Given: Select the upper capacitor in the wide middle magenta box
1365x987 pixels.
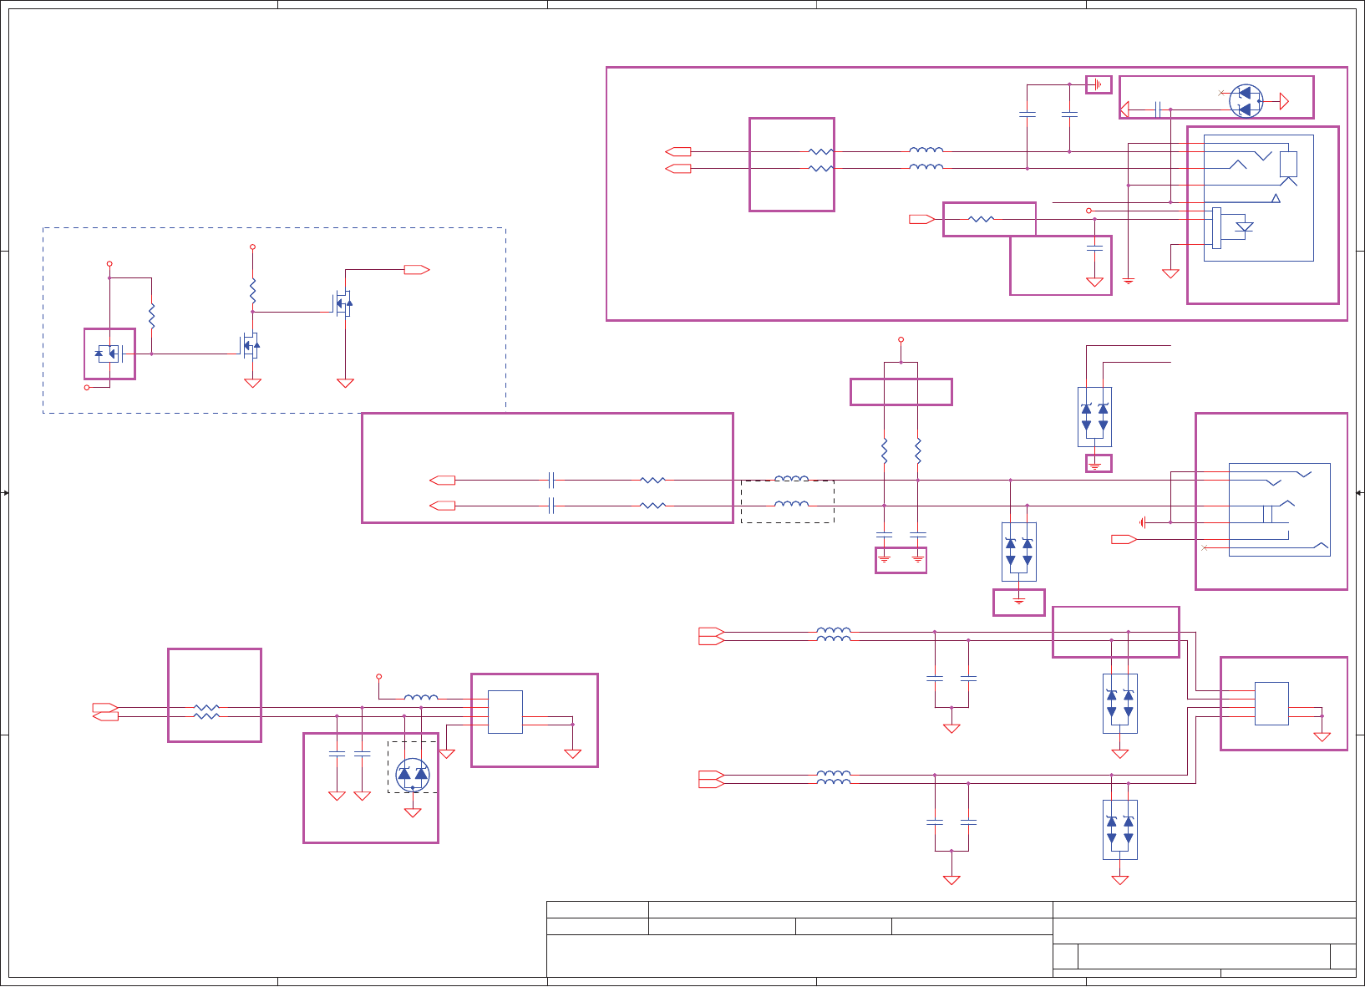Looking at the screenshot, I should tap(551, 481).
